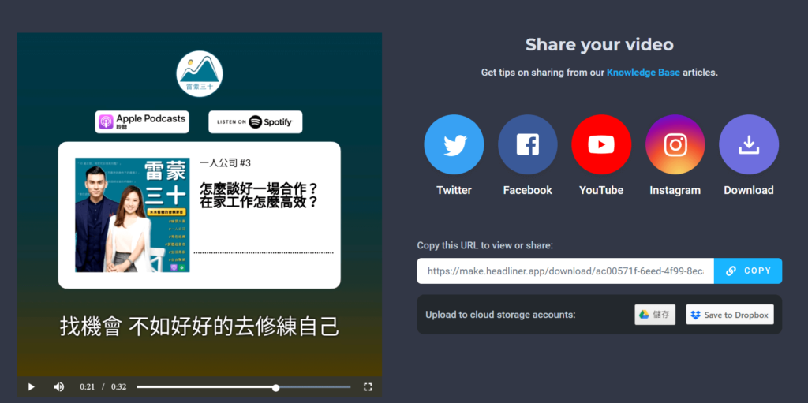Click the 0:21 elapsed time readout
This screenshot has height=403, width=808.
coord(87,386)
